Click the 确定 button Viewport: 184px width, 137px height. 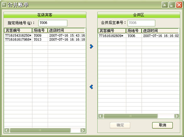(x=120, y=125)
